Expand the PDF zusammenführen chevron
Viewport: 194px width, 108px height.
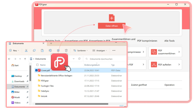(179, 52)
